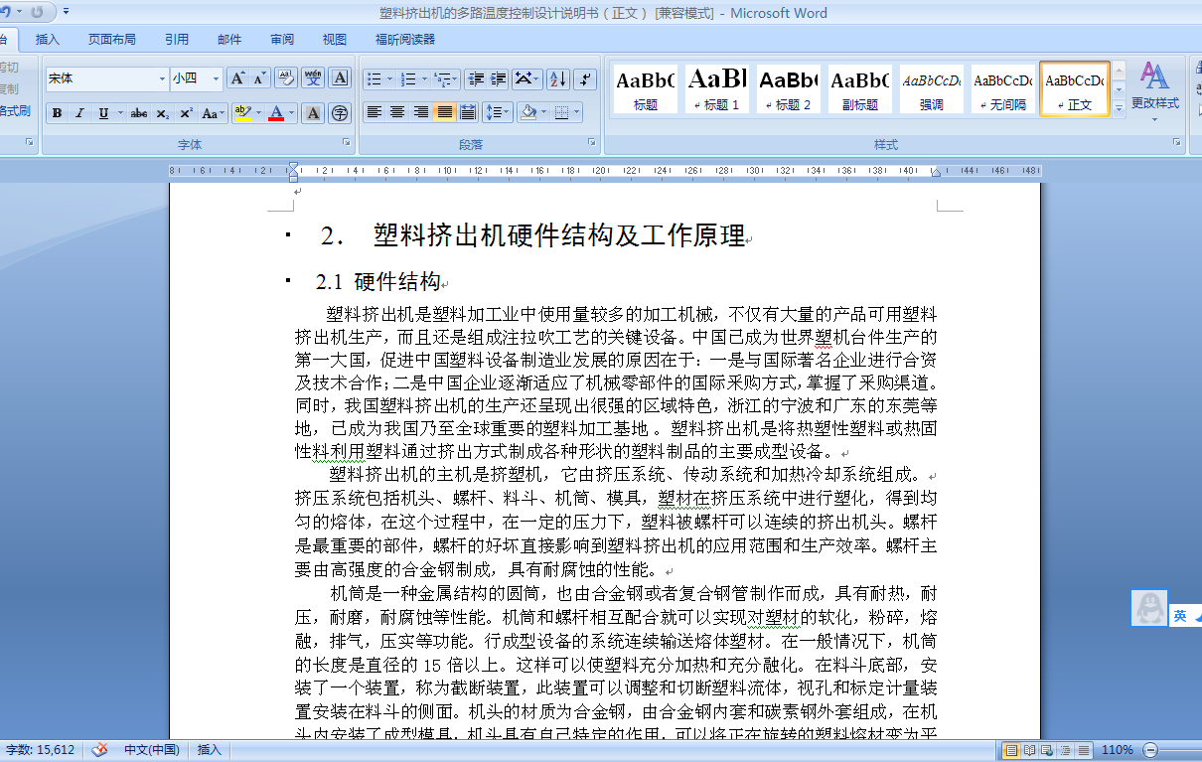Apply paragraph borders
This screenshot has height=762, width=1202.
[x=562, y=112]
